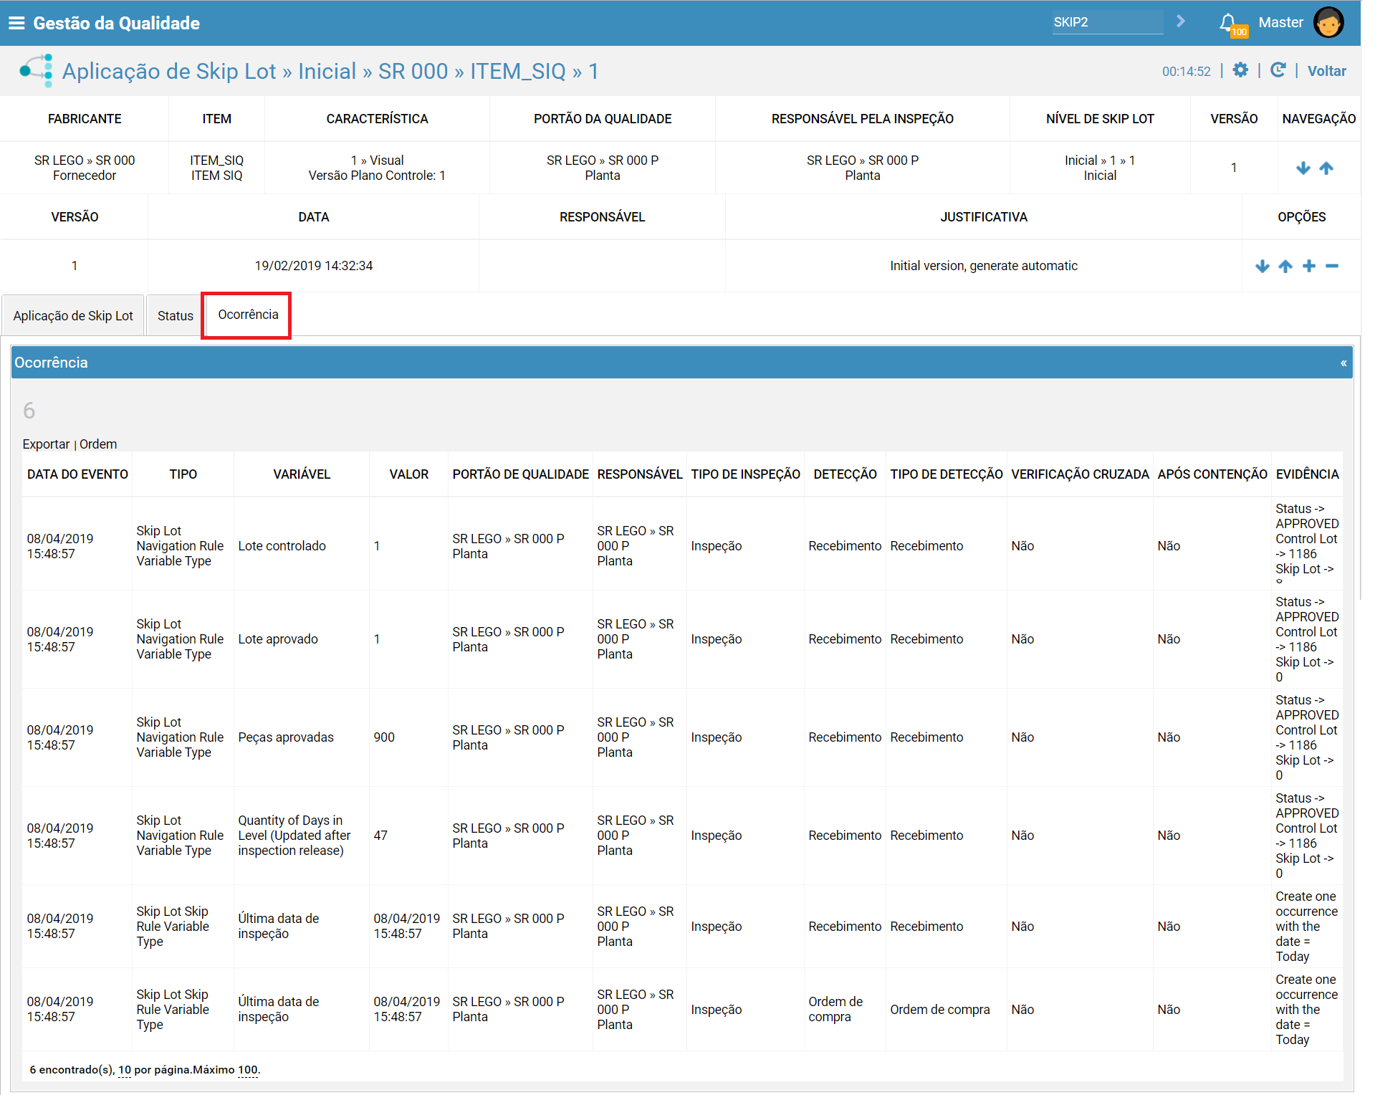This screenshot has height=1095, width=1375.
Task: Click navigation down arrow in Navegação column
Action: click(1303, 168)
